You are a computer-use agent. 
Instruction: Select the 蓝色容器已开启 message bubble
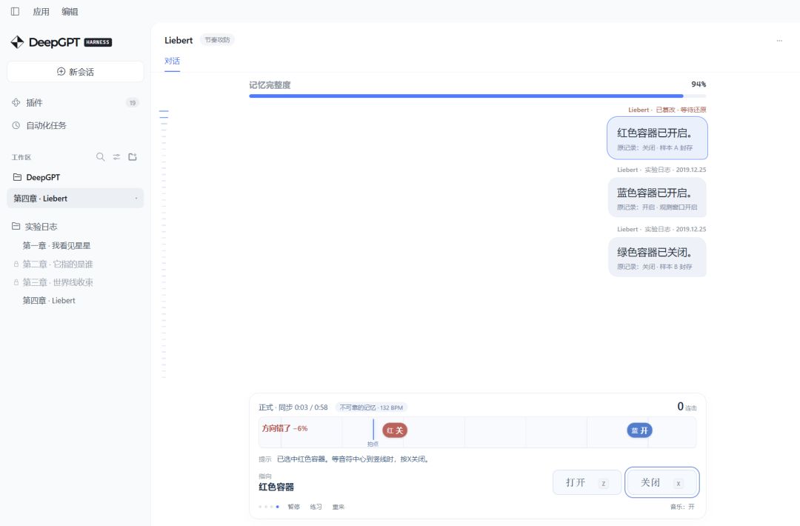pos(657,198)
